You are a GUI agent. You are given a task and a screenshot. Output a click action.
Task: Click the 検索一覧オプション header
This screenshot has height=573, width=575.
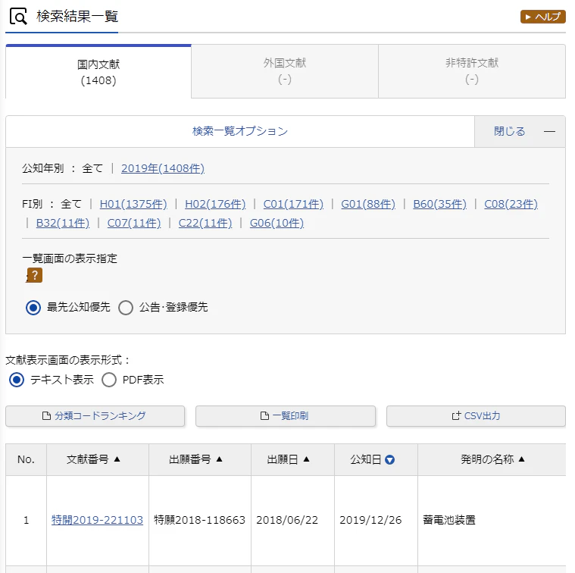[240, 131]
